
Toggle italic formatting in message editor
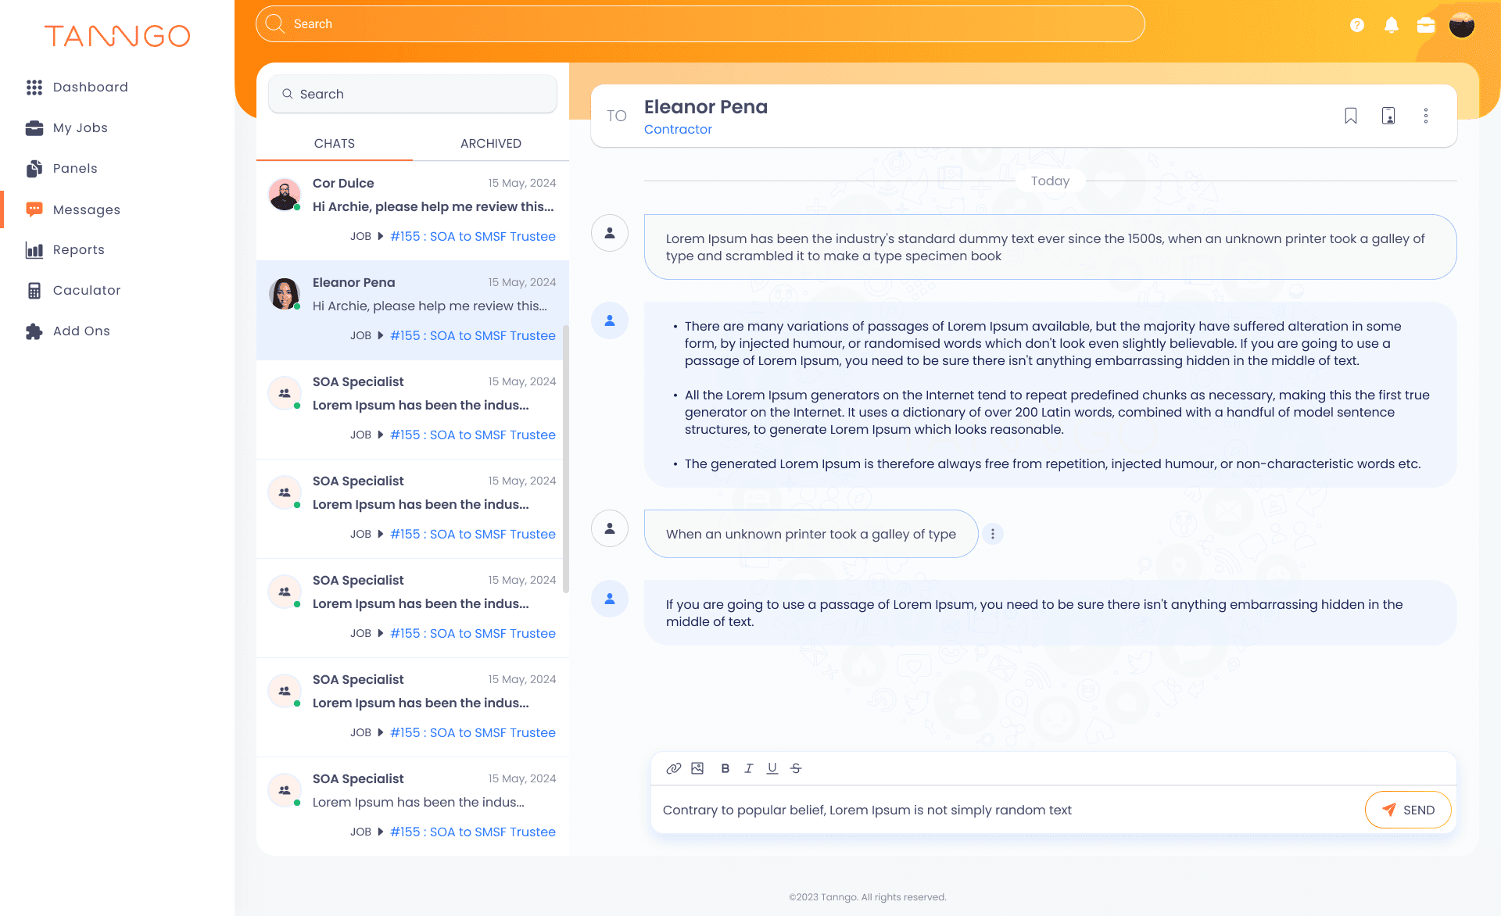click(x=749, y=768)
